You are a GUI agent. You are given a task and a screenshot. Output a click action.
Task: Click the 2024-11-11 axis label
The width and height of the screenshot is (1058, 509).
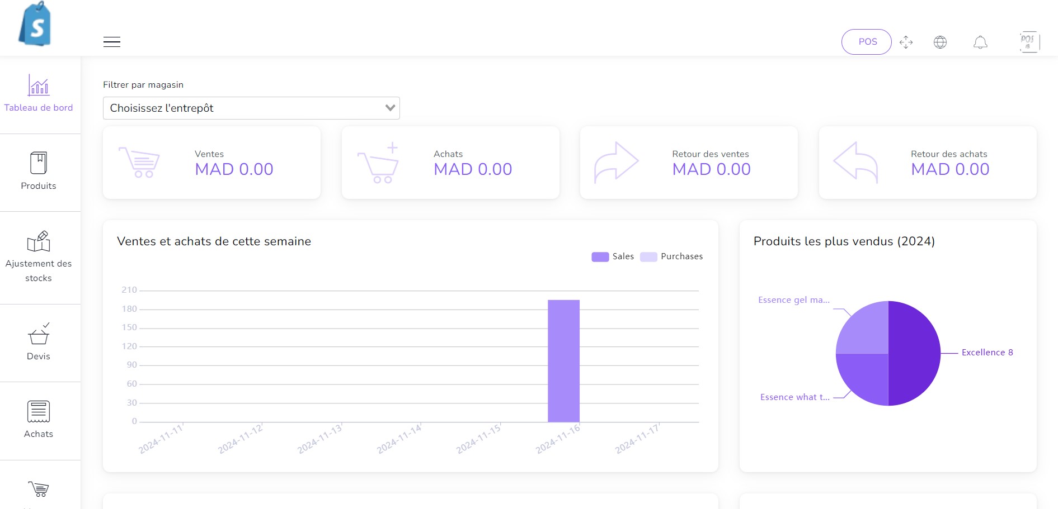(161, 439)
